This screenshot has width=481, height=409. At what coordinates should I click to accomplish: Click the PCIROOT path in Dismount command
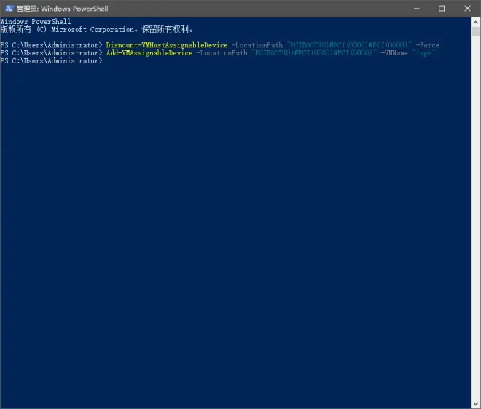pyautogui.click(x=349, y=45)
